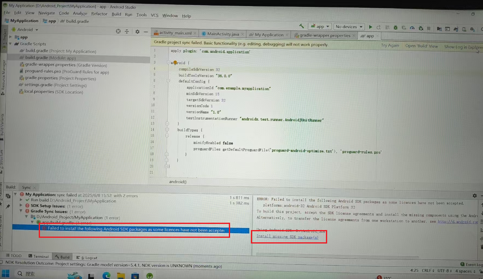Viewport: 483px width, 279px height.
Task: Open the Build menu
Action: click(116, 14)
